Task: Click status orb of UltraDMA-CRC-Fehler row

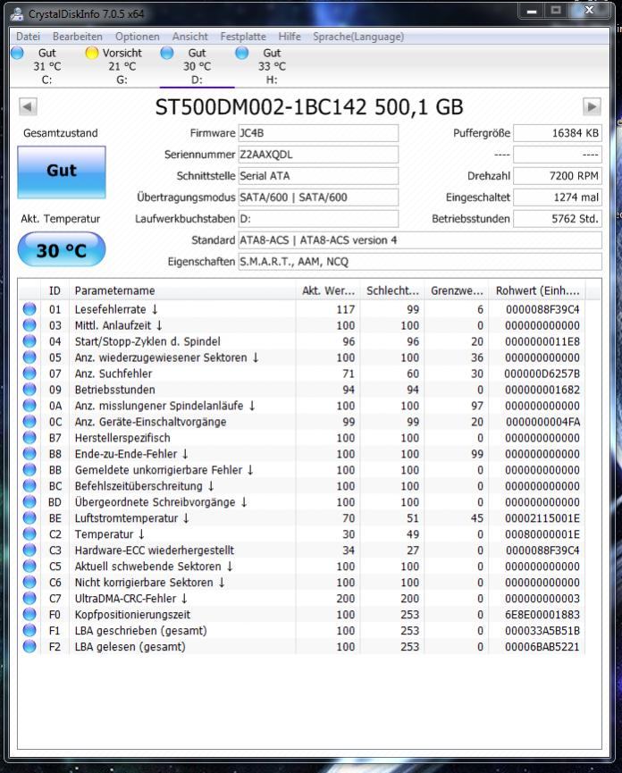Action: [29, 598]
